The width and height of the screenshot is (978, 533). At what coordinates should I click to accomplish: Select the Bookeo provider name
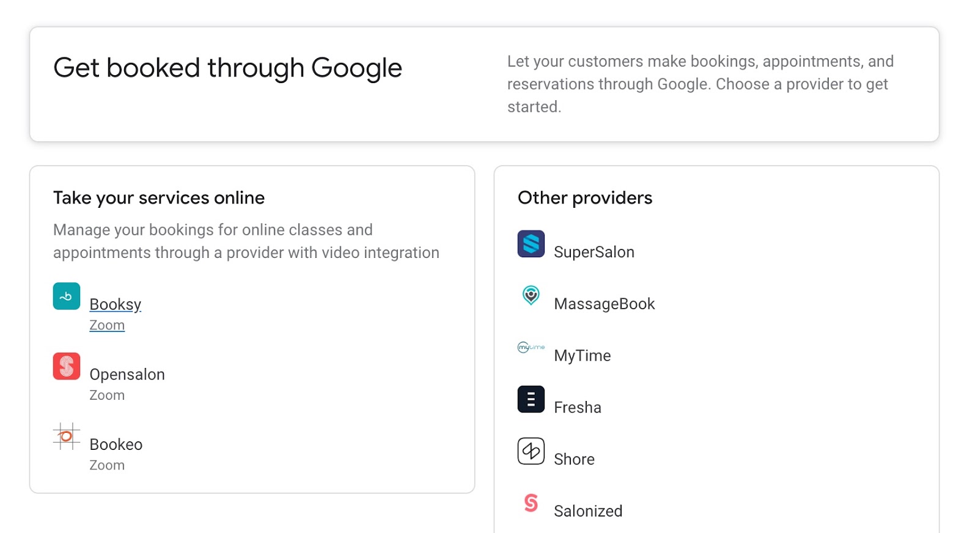click(116, 444)
